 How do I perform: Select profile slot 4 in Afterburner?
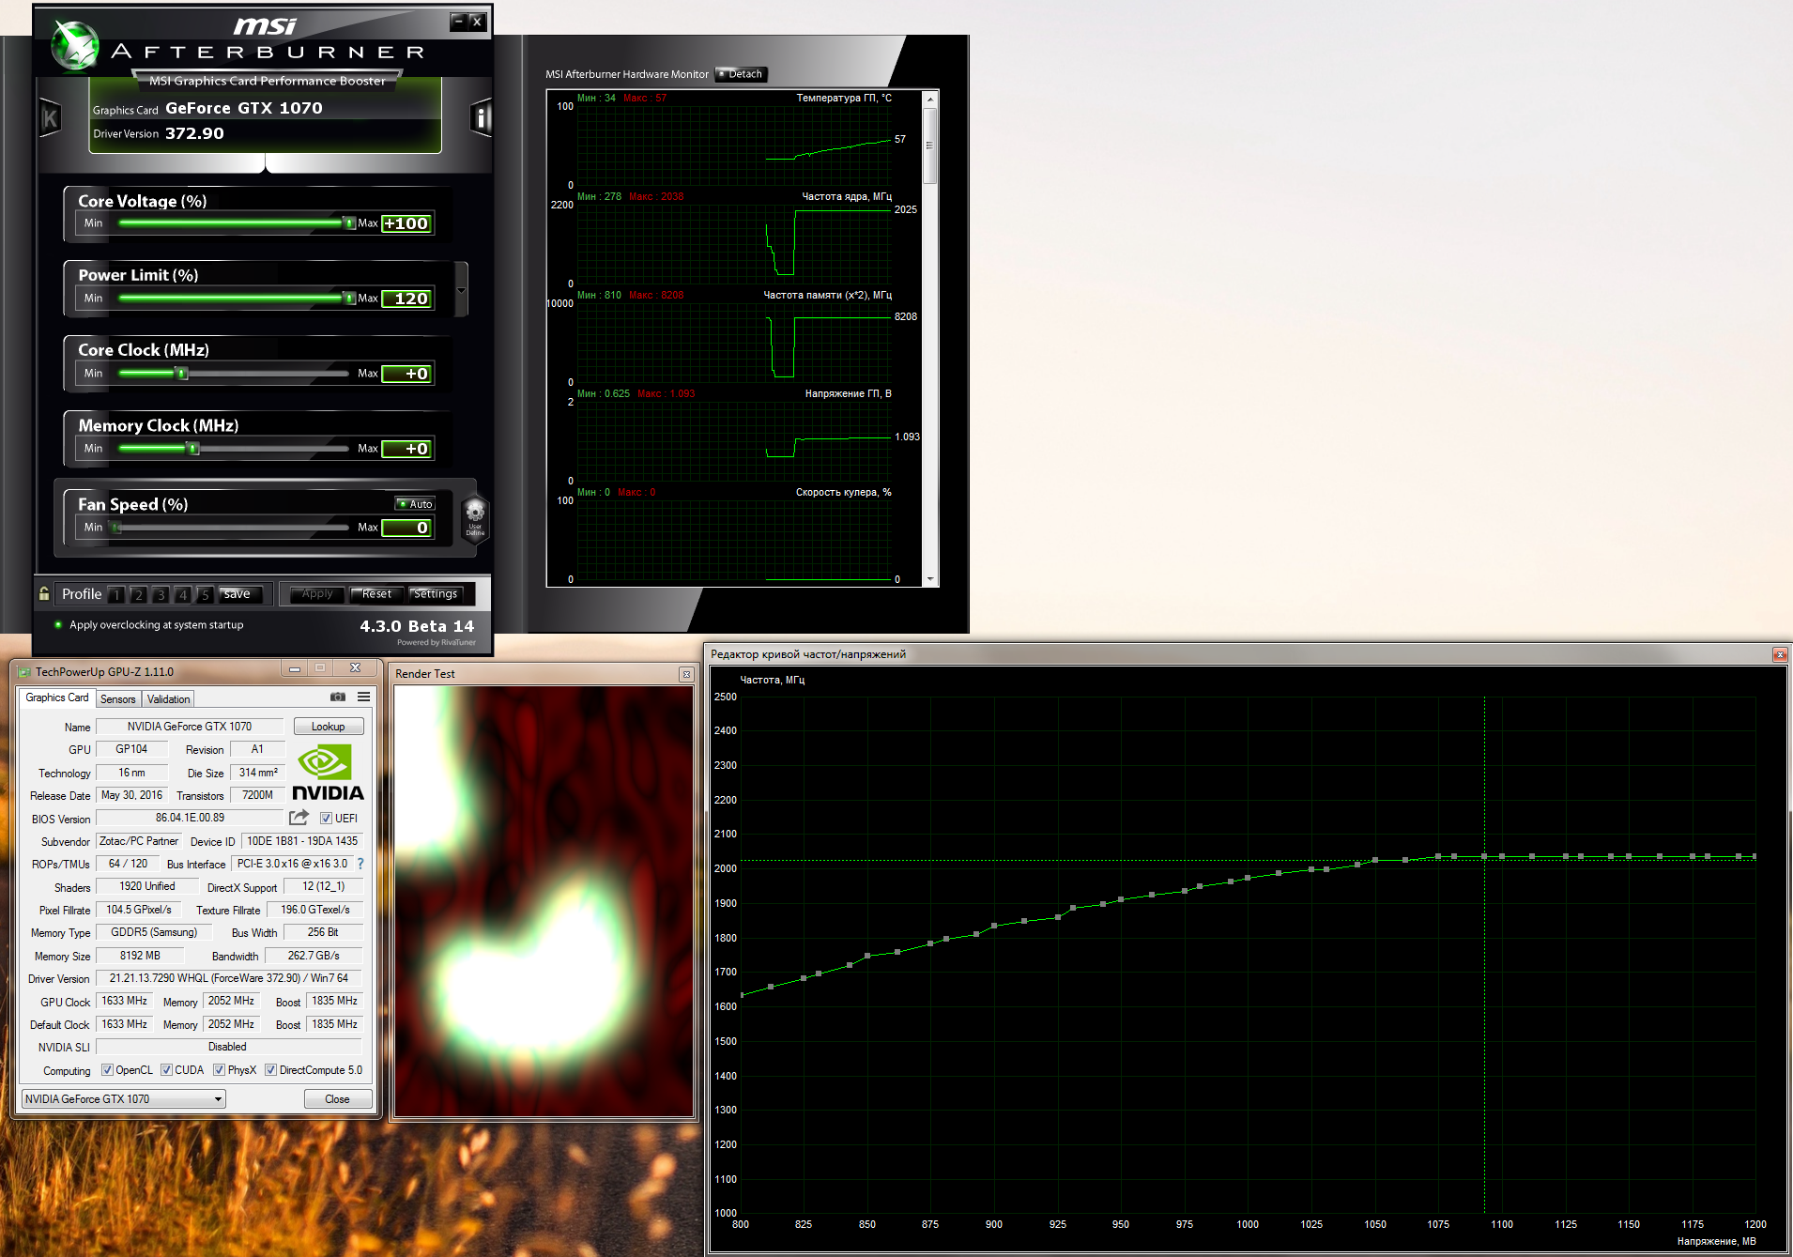pyautogui.click(x=183, y=594)
